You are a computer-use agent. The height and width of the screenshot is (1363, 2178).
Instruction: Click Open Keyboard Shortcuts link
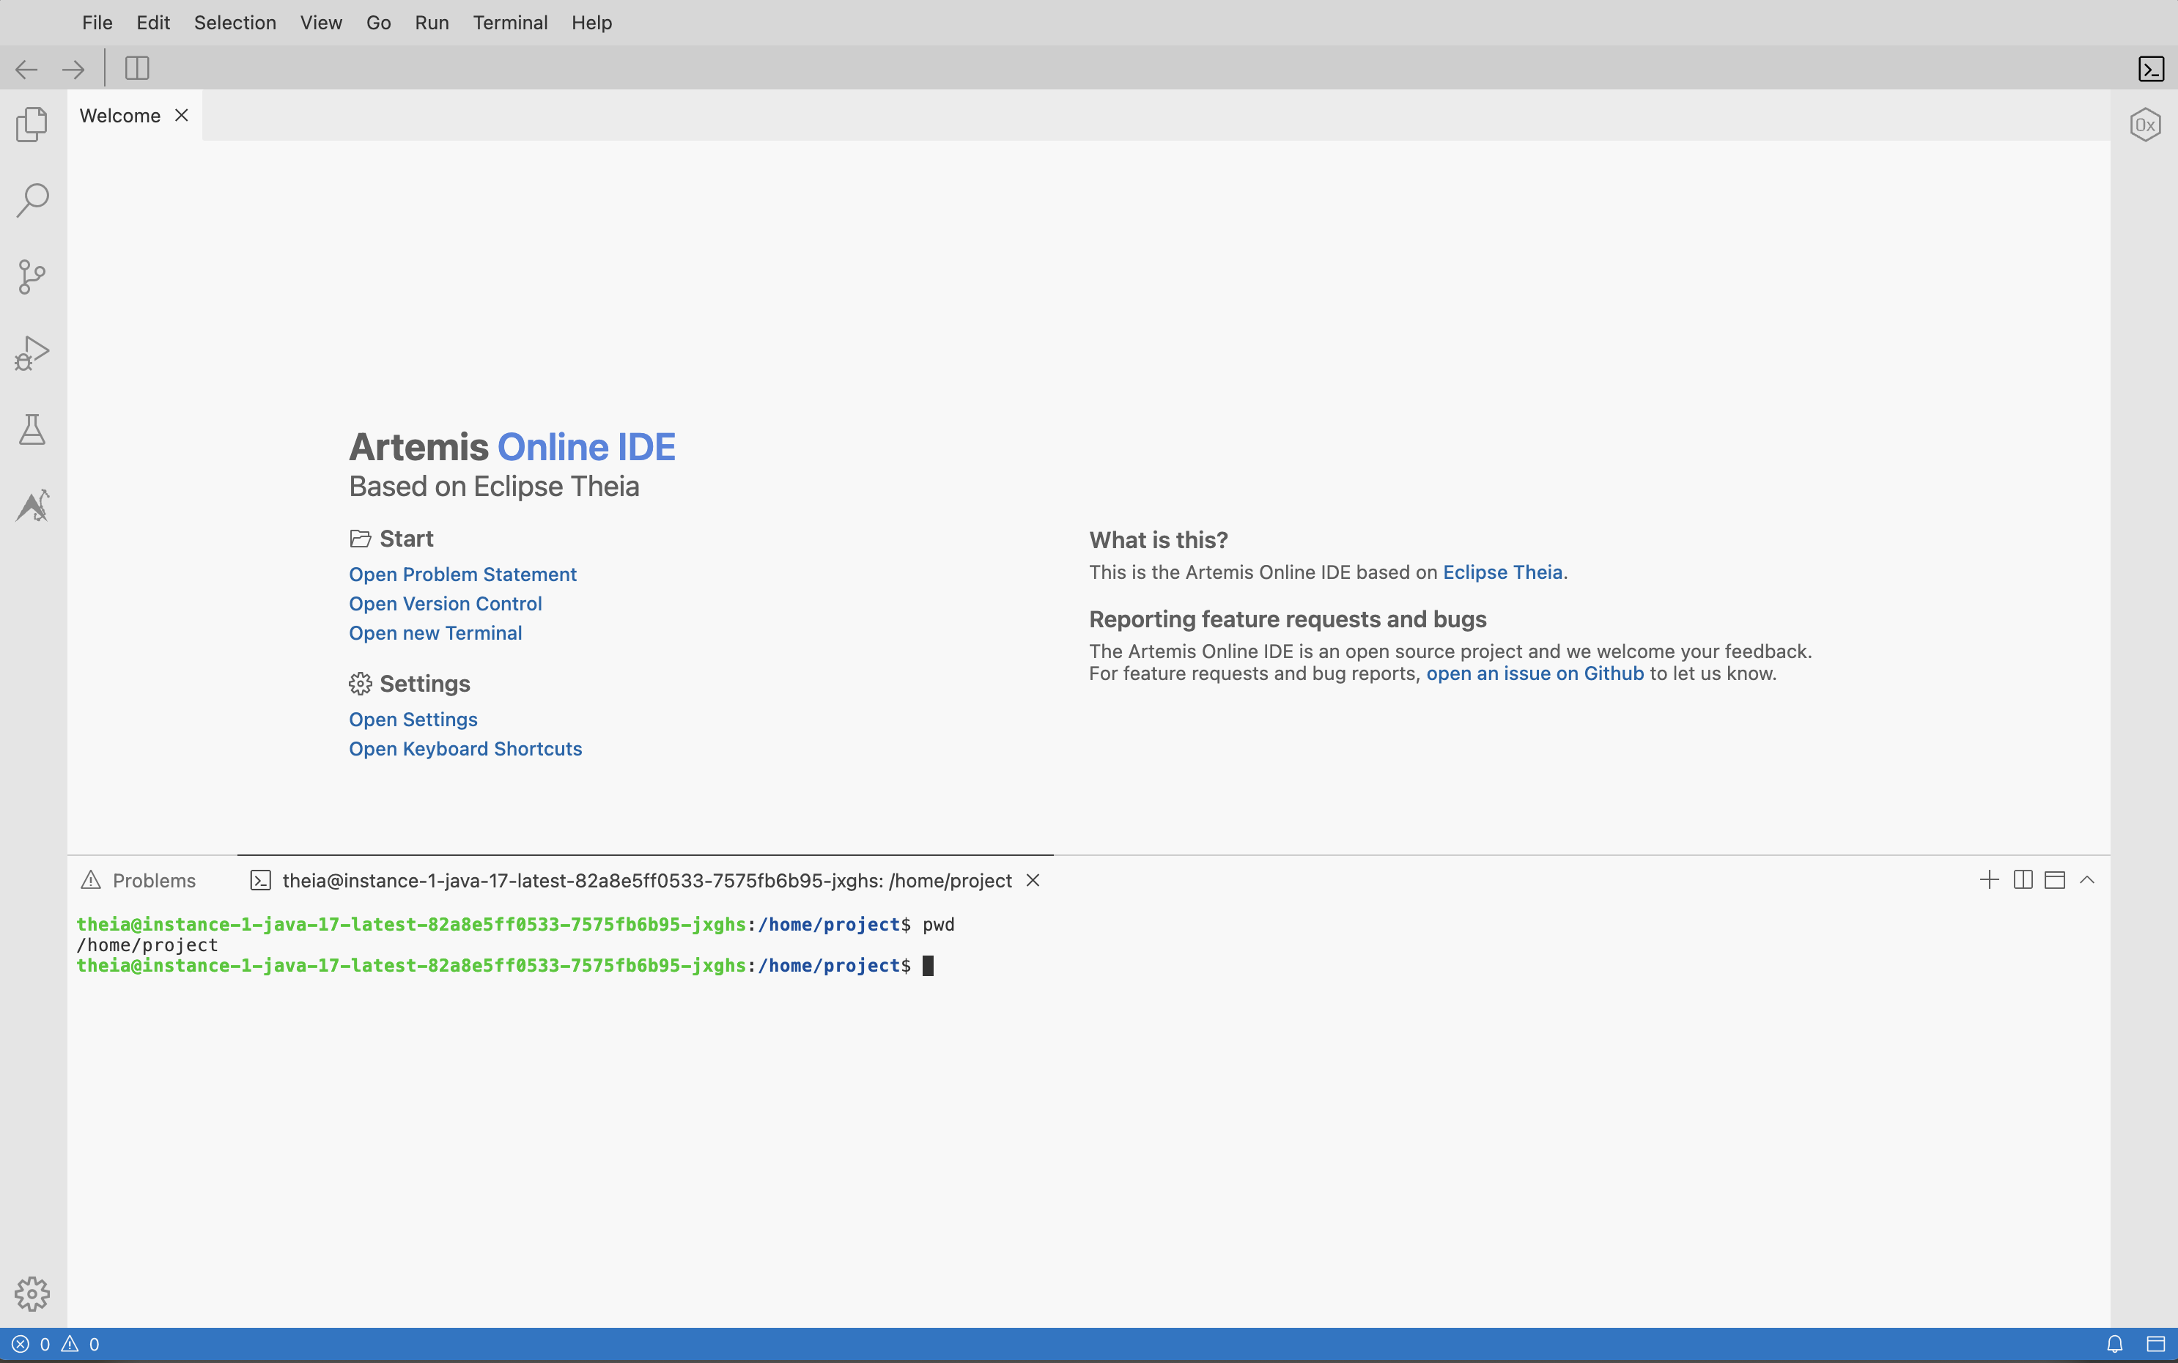point(465,749)
